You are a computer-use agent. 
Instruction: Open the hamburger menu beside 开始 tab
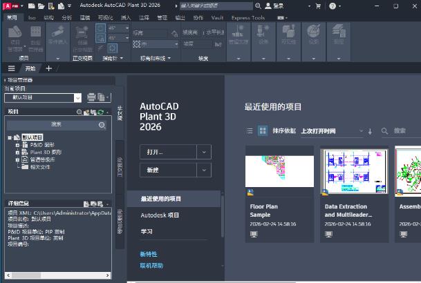click(x=11, y=68)
